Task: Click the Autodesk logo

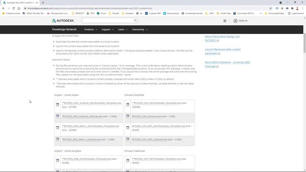Action: point(63,21)
